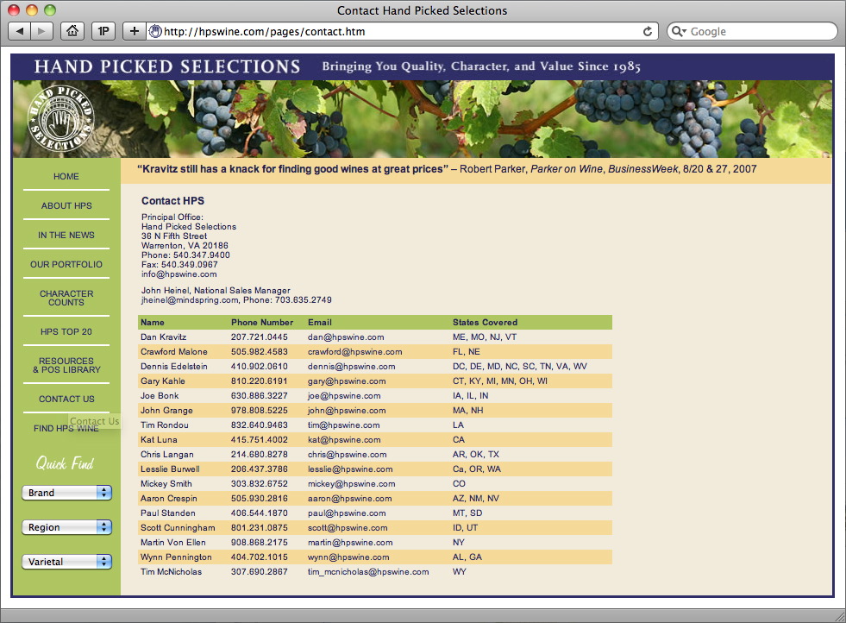
Task: Email kat@hpswine.com
Action: click(x=344, y=439)
